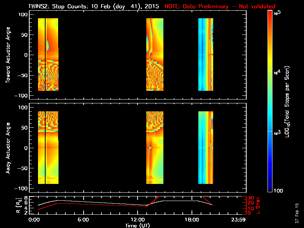Click the '6:00' time tick label
Screen dimensions: 304x228
pyautogui.click(x=83, y=220)
